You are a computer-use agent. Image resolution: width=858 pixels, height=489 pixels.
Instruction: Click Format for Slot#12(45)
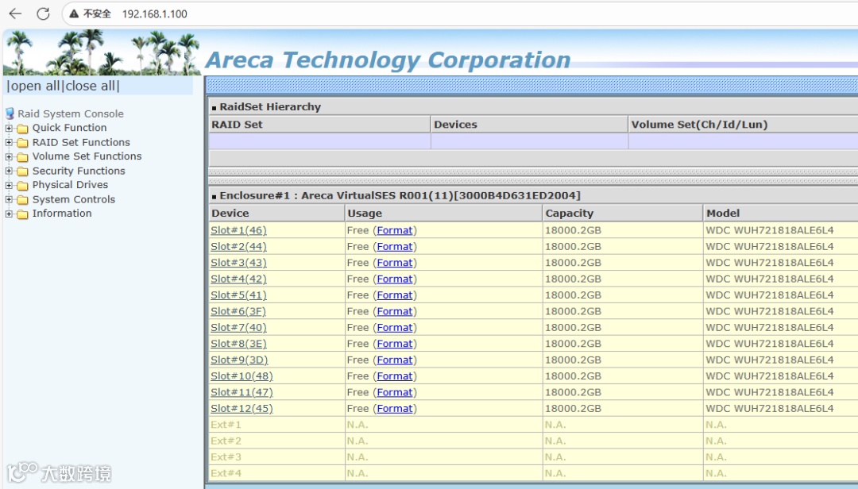395,409
